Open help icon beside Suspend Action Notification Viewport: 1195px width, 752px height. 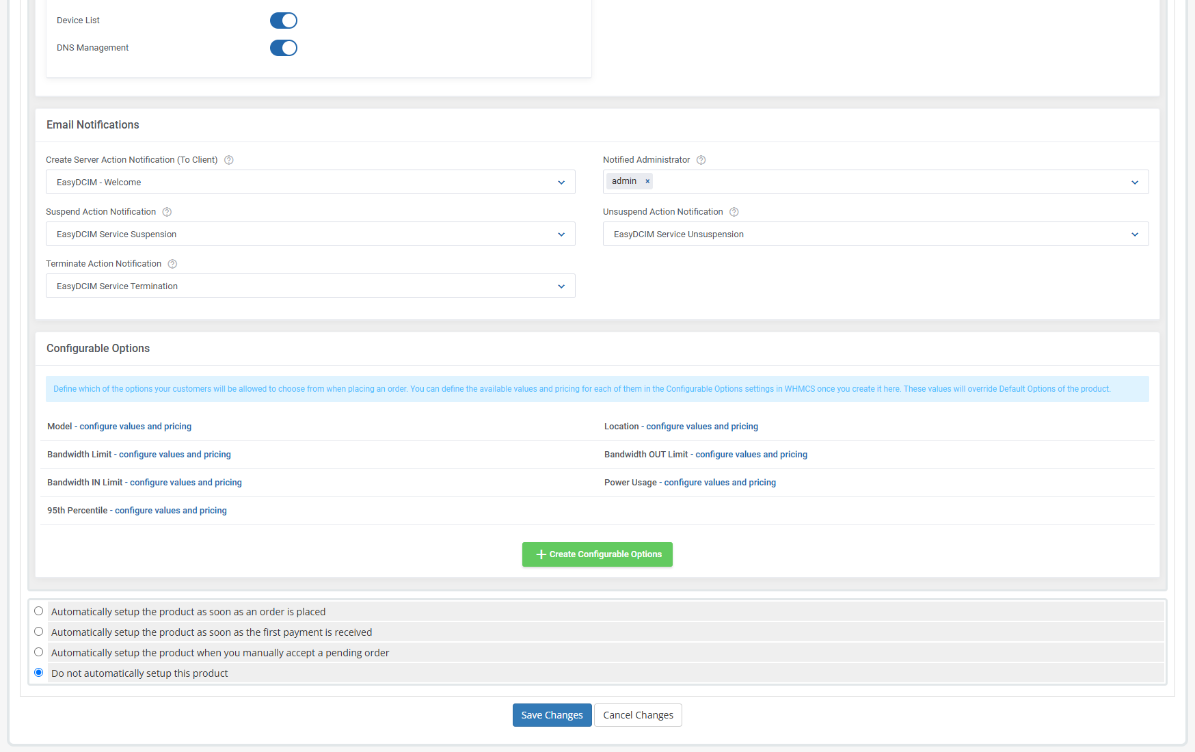coord(167,212)
